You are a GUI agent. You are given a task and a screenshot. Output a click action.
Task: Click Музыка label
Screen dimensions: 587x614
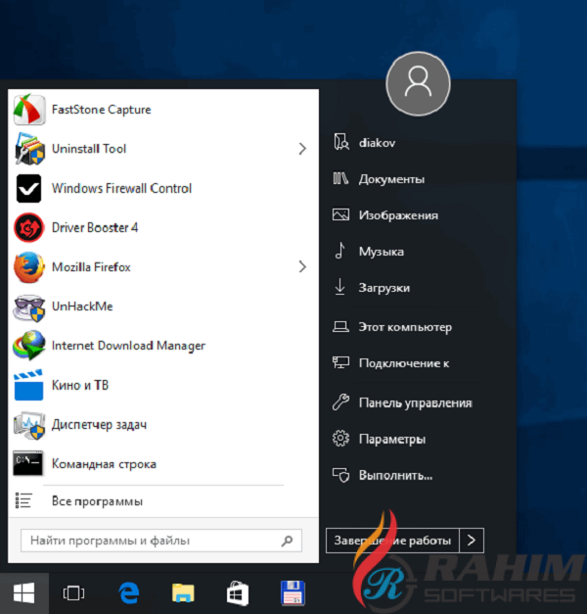(x=382, y=252)
